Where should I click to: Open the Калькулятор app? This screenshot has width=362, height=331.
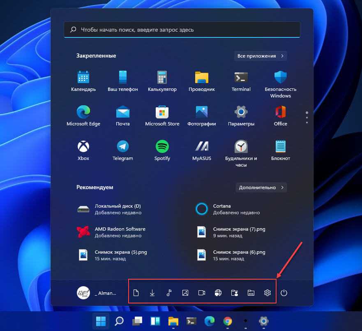[x=162, y=81]
